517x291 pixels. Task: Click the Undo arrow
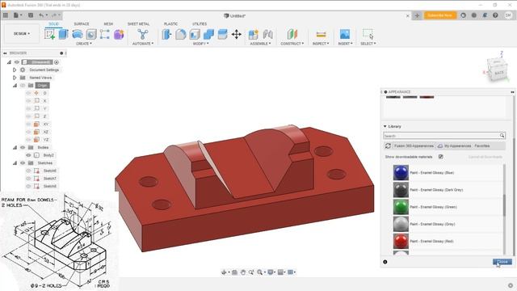pos(41,15)
